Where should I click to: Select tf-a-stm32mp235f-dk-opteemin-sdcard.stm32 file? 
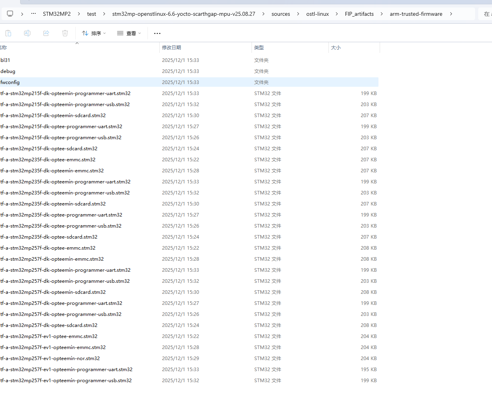[189, 204]
